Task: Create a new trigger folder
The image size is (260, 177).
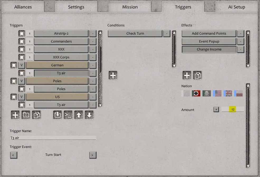Action: pyautogui.click(x=26, y=115)
